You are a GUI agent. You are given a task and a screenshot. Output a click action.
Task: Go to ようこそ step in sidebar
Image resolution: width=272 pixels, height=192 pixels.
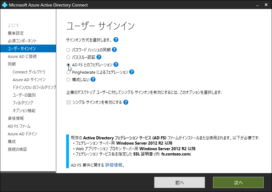(x=13, y=25)
